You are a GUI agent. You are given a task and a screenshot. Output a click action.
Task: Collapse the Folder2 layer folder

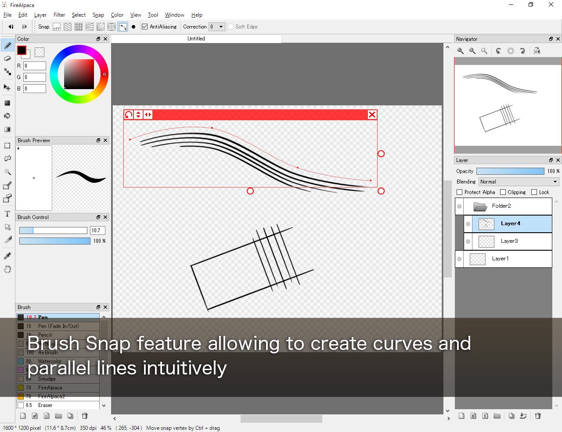[x=480, y=206]
